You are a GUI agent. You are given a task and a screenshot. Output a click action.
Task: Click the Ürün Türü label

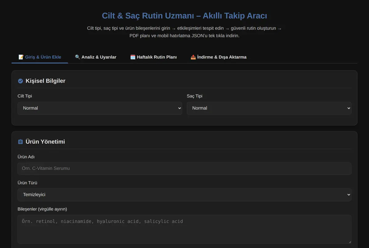(27, 183)
